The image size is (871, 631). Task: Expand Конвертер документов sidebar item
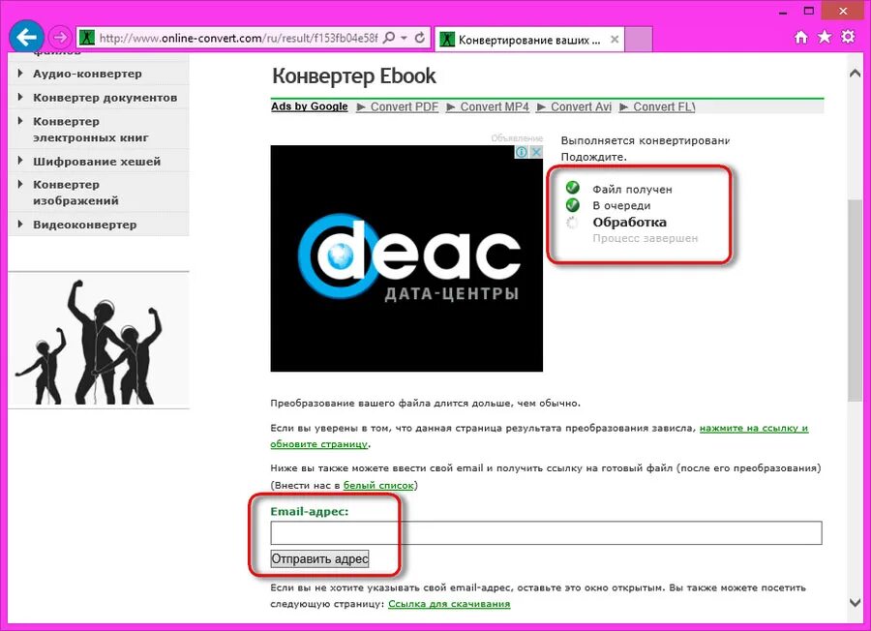point(20,97)
